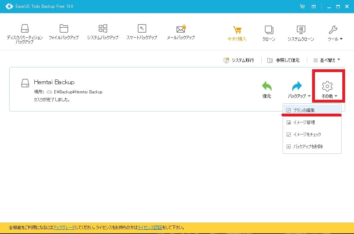Collapse the Other dropdown arrow (その他)
354x234 pixels.
tap(336, 96)
